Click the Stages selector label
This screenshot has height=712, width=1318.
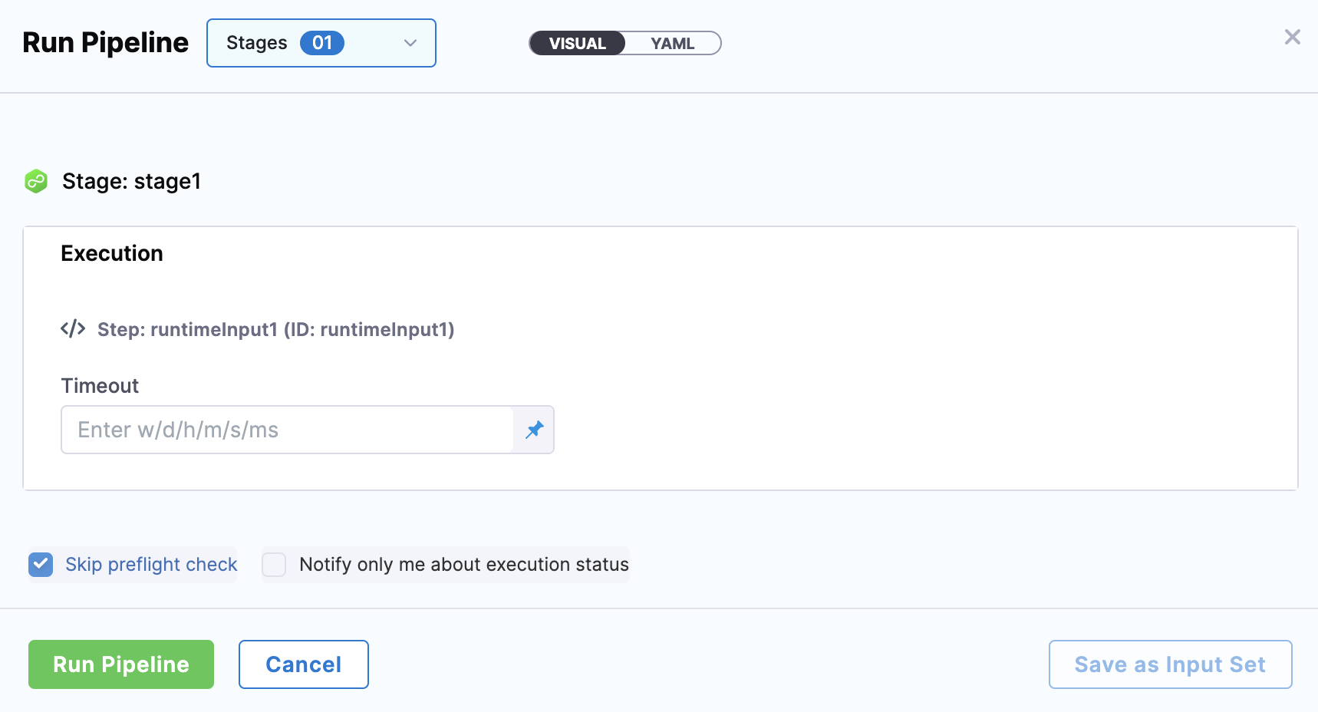tap(256, 43)
